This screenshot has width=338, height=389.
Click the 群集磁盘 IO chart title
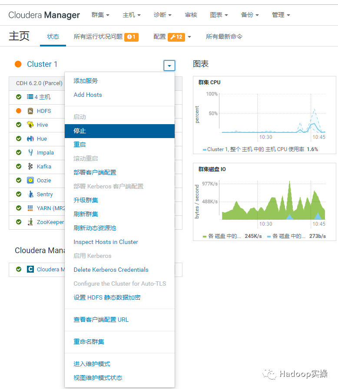[x=212, y=169]
